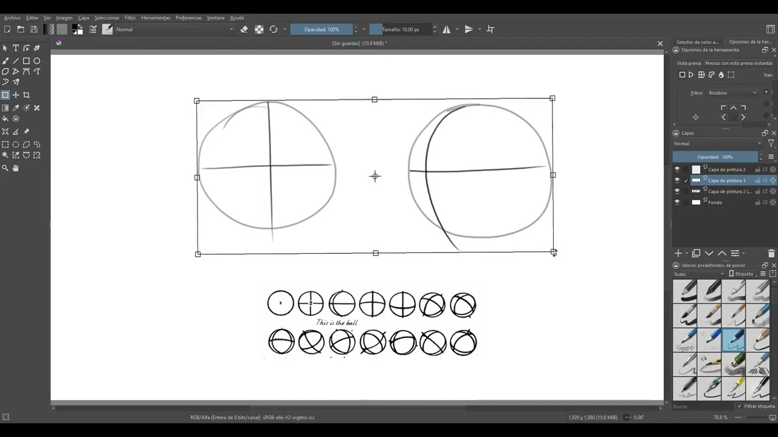The image size is (778, 437).
Task: Select the Contiguous Selection magic wand
Action: pos(5,155)
